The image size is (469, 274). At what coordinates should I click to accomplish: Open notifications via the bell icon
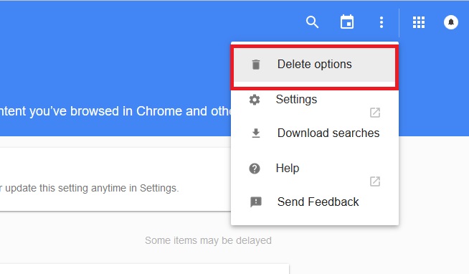coord(451,22)
